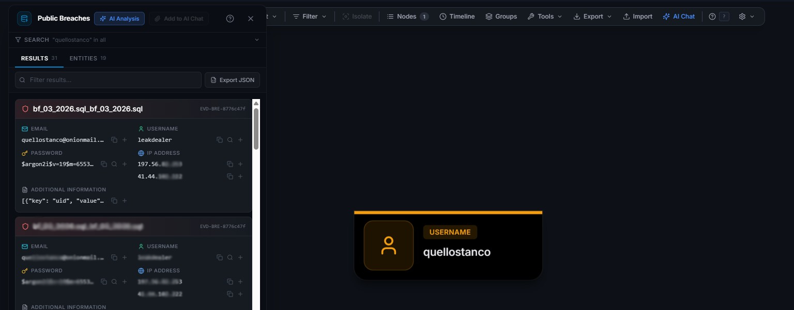Open the partially hidden dropdown left of Filter
This screenshot has height=310, width=794.
[x=272, y=17]
